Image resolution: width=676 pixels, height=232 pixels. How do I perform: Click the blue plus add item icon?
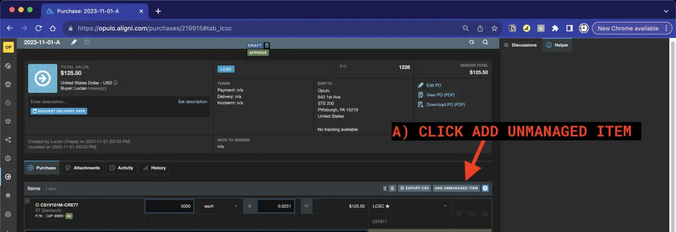tap(485, 188)
